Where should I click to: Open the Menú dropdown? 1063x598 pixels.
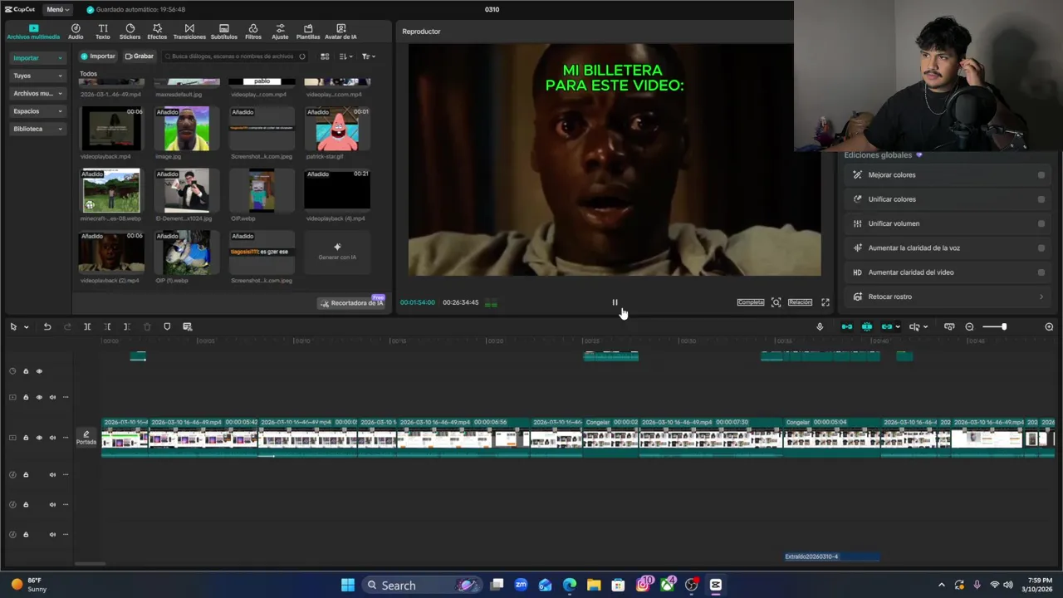pyautogui.click(x=57, y=9)
